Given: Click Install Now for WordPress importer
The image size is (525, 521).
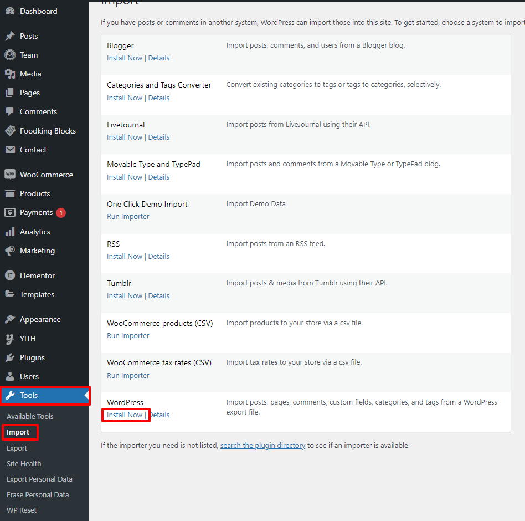Looking at the screenshot, I should pyautogui.click(x=125, y=415).
